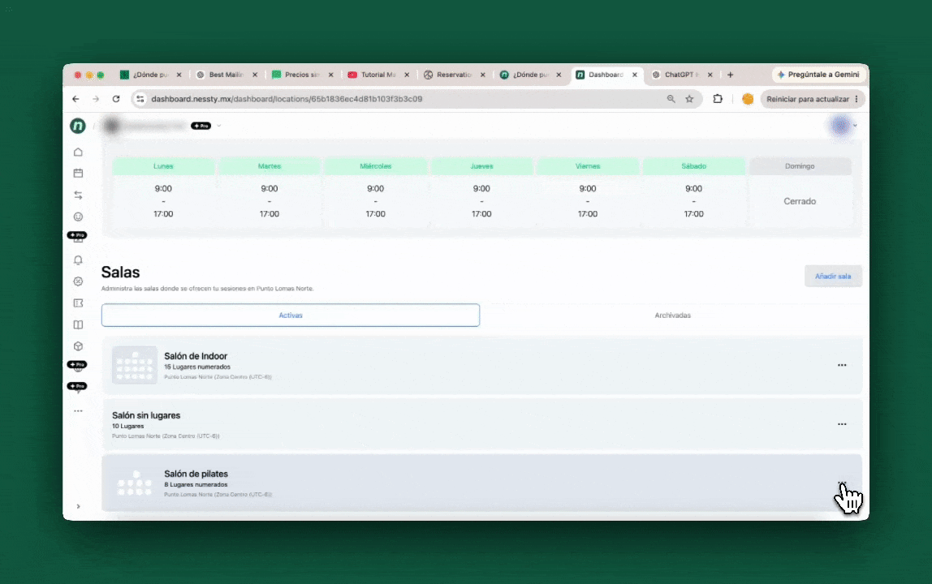Click the Nessty logo at top left
The image size is (932, 584).
pos(78,126)
